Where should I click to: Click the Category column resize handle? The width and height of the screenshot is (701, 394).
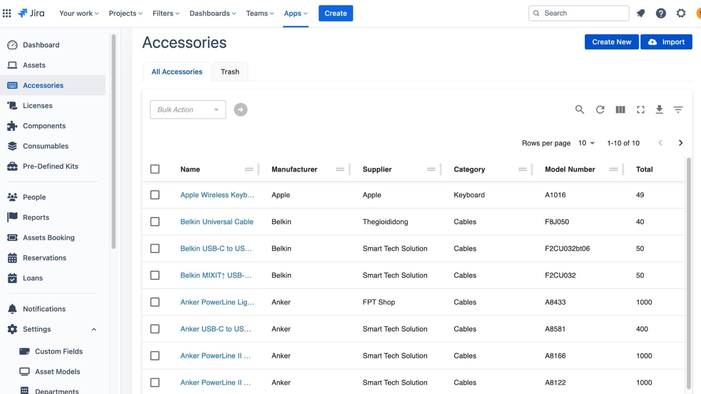tap(532, 169)
